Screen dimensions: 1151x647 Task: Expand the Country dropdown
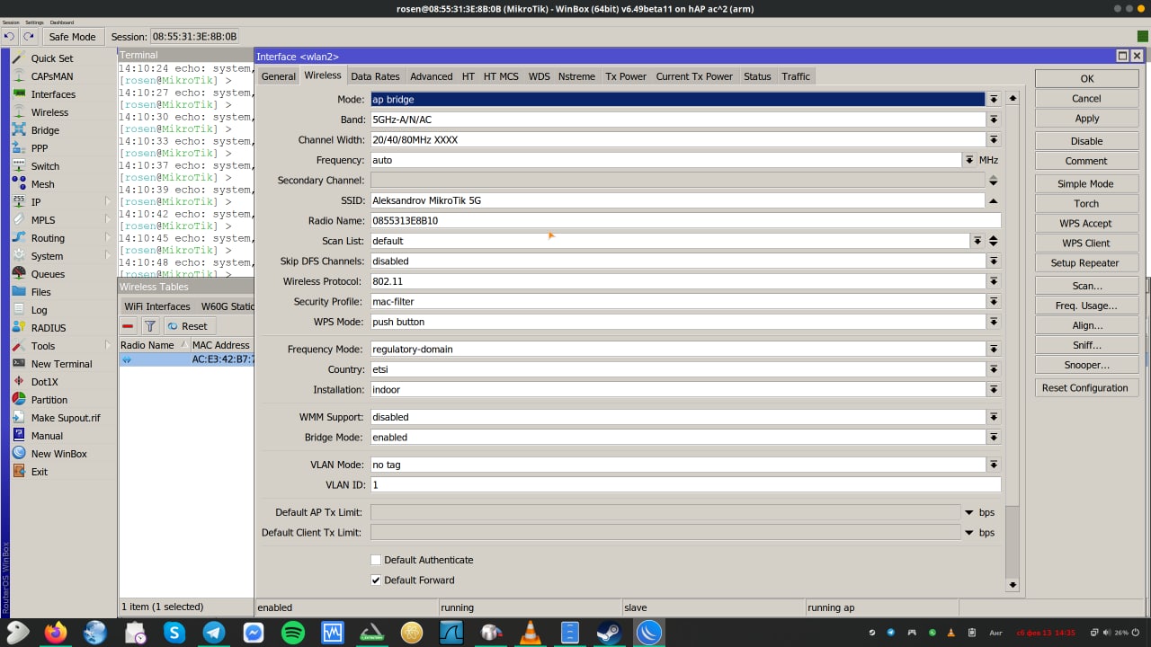tap(994, 369)
